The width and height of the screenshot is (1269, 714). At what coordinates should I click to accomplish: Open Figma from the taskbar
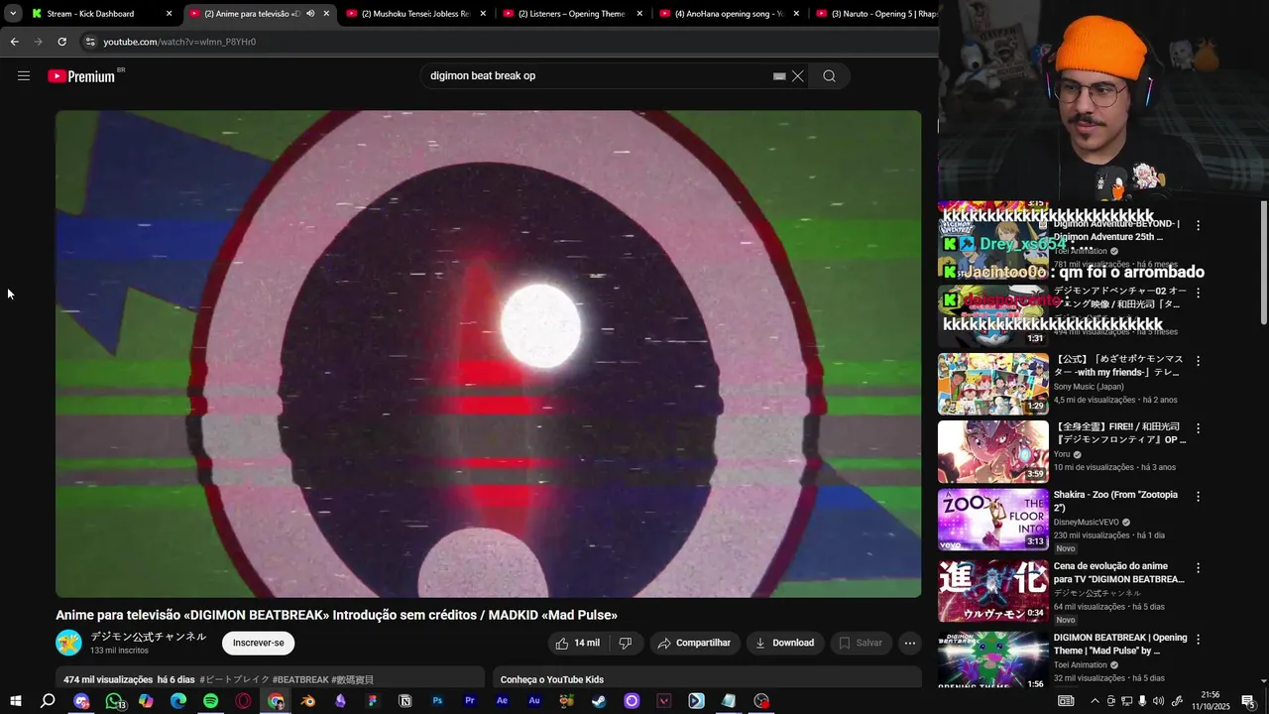[x=373, y=701]
